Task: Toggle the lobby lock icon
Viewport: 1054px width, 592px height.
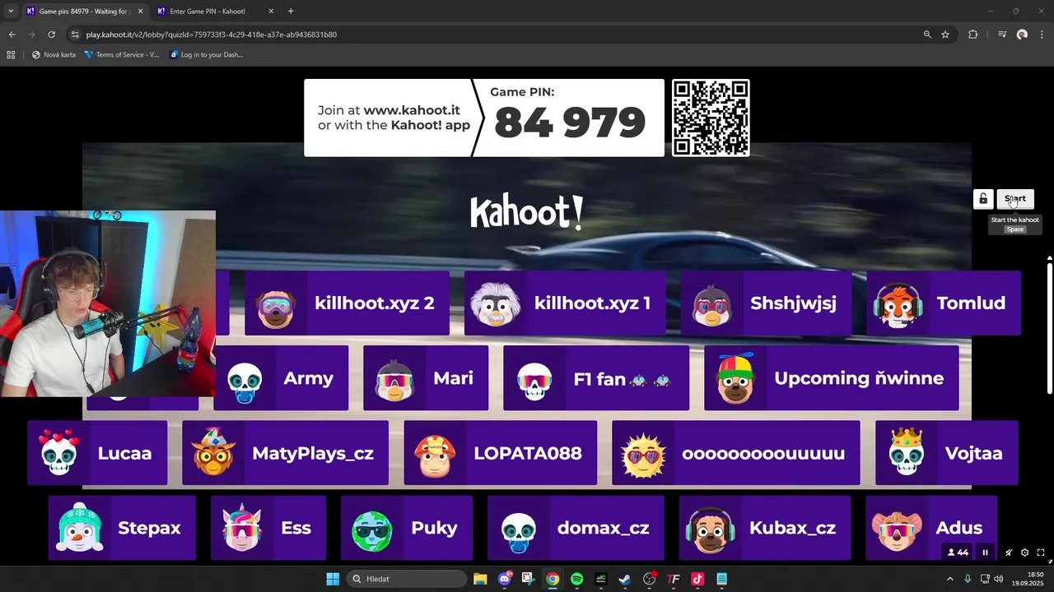Action: pos(982,199)
